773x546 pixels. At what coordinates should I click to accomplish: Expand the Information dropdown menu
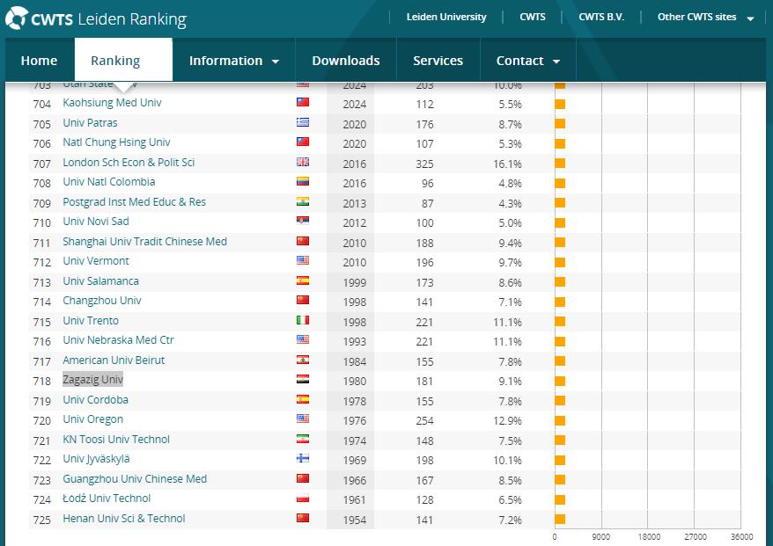click(233, 61)
